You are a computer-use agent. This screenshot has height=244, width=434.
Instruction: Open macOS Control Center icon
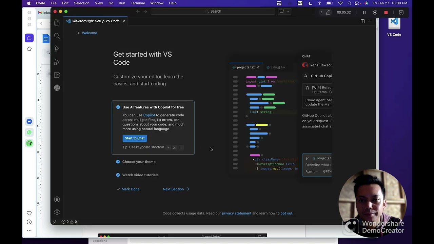[x=357, y=3]
